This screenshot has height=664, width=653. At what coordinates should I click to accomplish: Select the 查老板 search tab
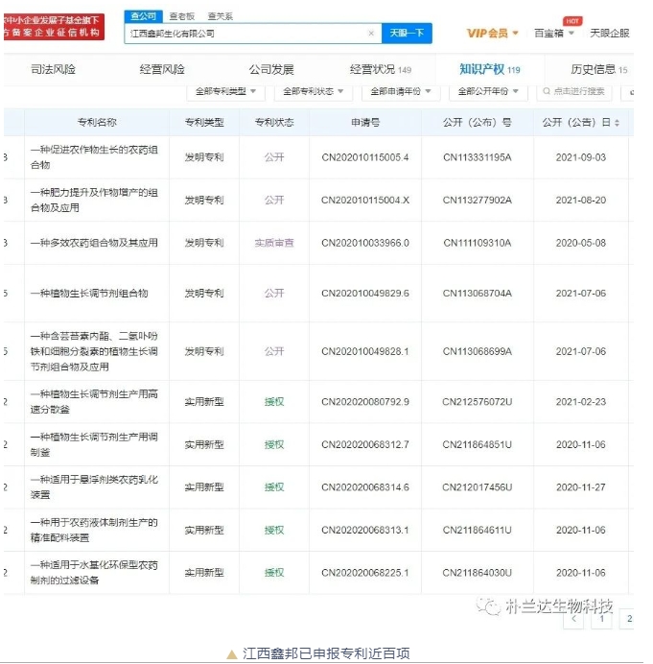point(181,16)
